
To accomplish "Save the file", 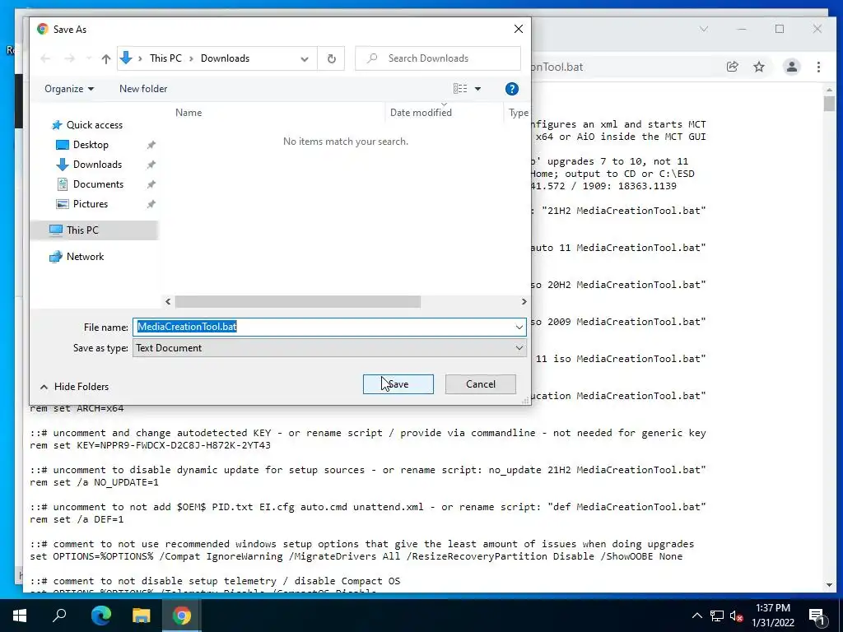I will click(398, 384).
